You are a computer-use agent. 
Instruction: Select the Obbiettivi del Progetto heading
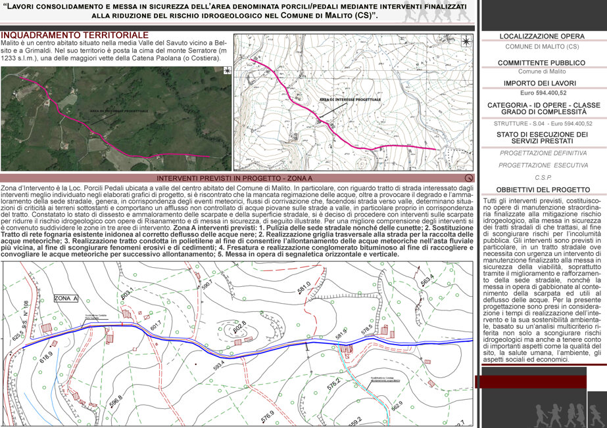pos(543,190)
